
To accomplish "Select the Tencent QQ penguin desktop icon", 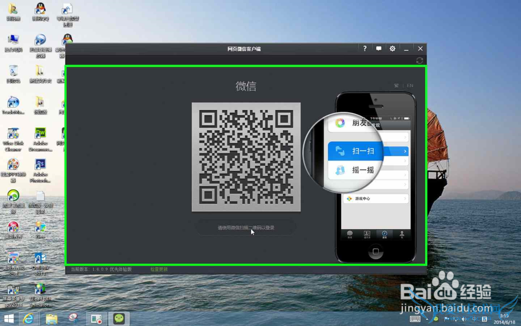I will point(41,12).
